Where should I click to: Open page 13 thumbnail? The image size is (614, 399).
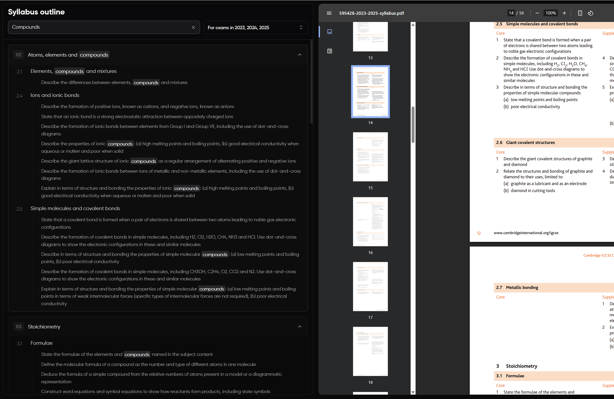pos(370,37)
